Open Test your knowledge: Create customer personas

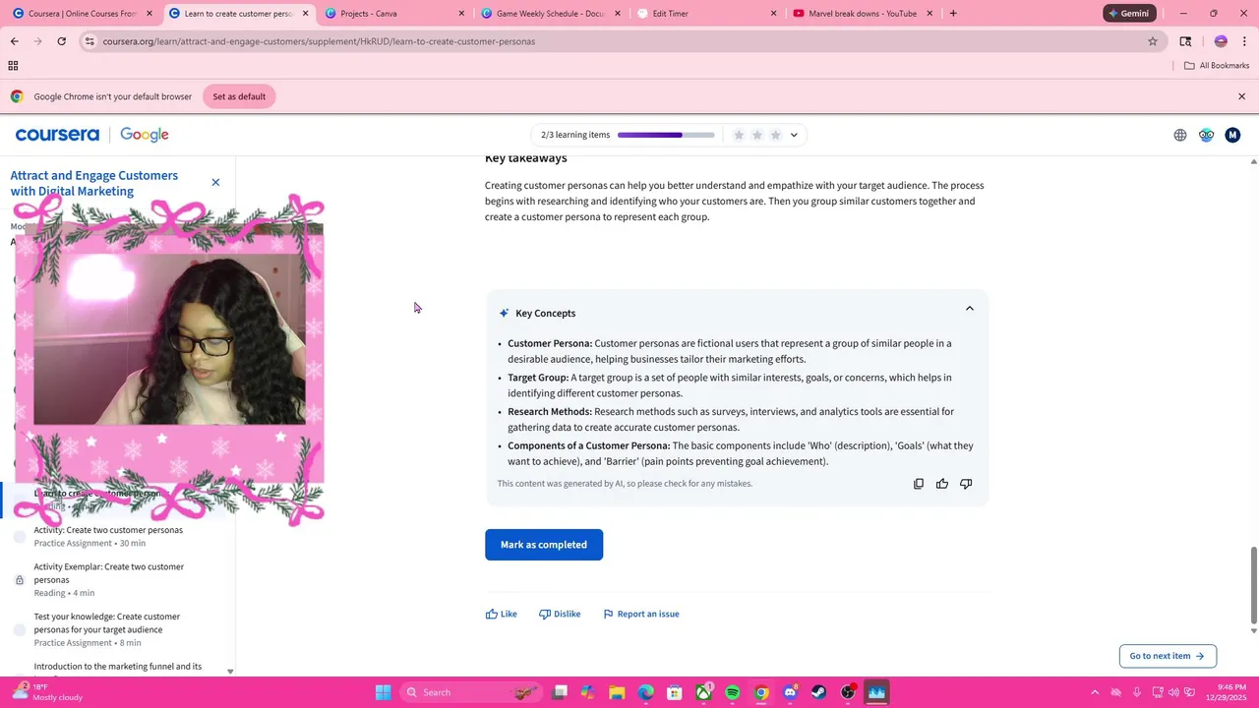click(106, 623)
